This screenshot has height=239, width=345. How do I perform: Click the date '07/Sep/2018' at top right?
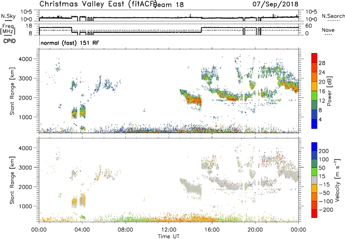click(276, 4)
